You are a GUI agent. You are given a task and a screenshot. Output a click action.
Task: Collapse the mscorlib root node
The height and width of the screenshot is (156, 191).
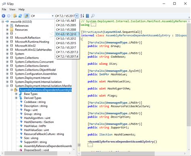tap(3, 21)
